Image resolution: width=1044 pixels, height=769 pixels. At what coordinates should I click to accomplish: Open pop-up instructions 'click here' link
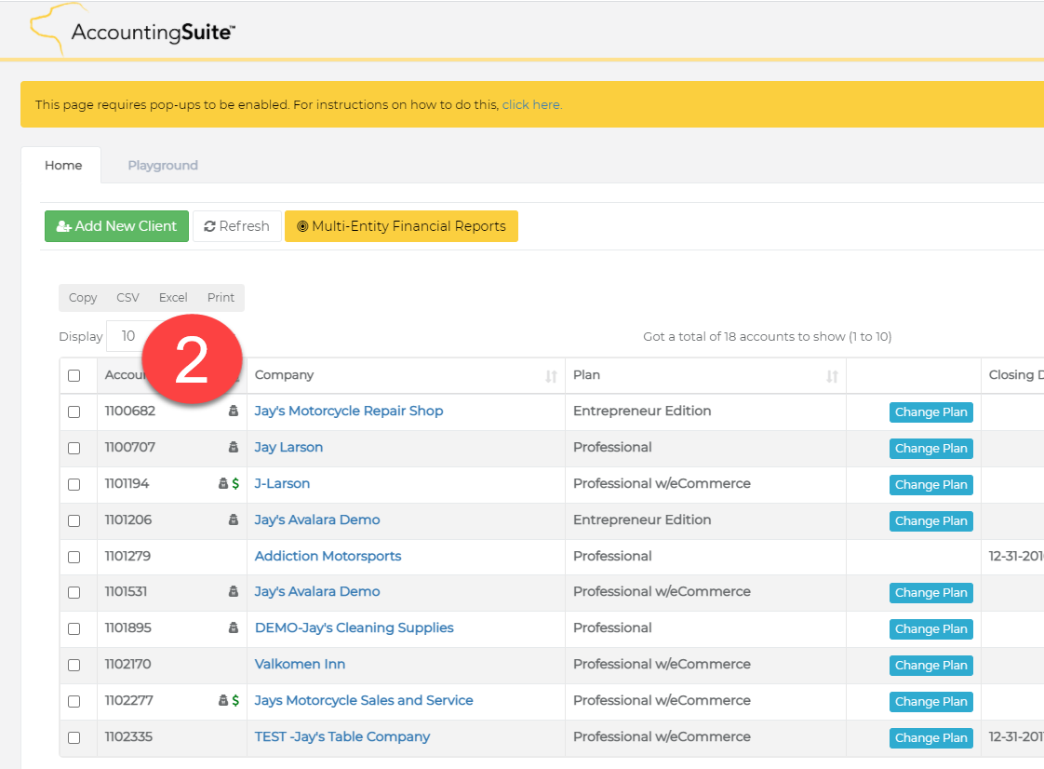pyautogui.click(x=532, y=104)
